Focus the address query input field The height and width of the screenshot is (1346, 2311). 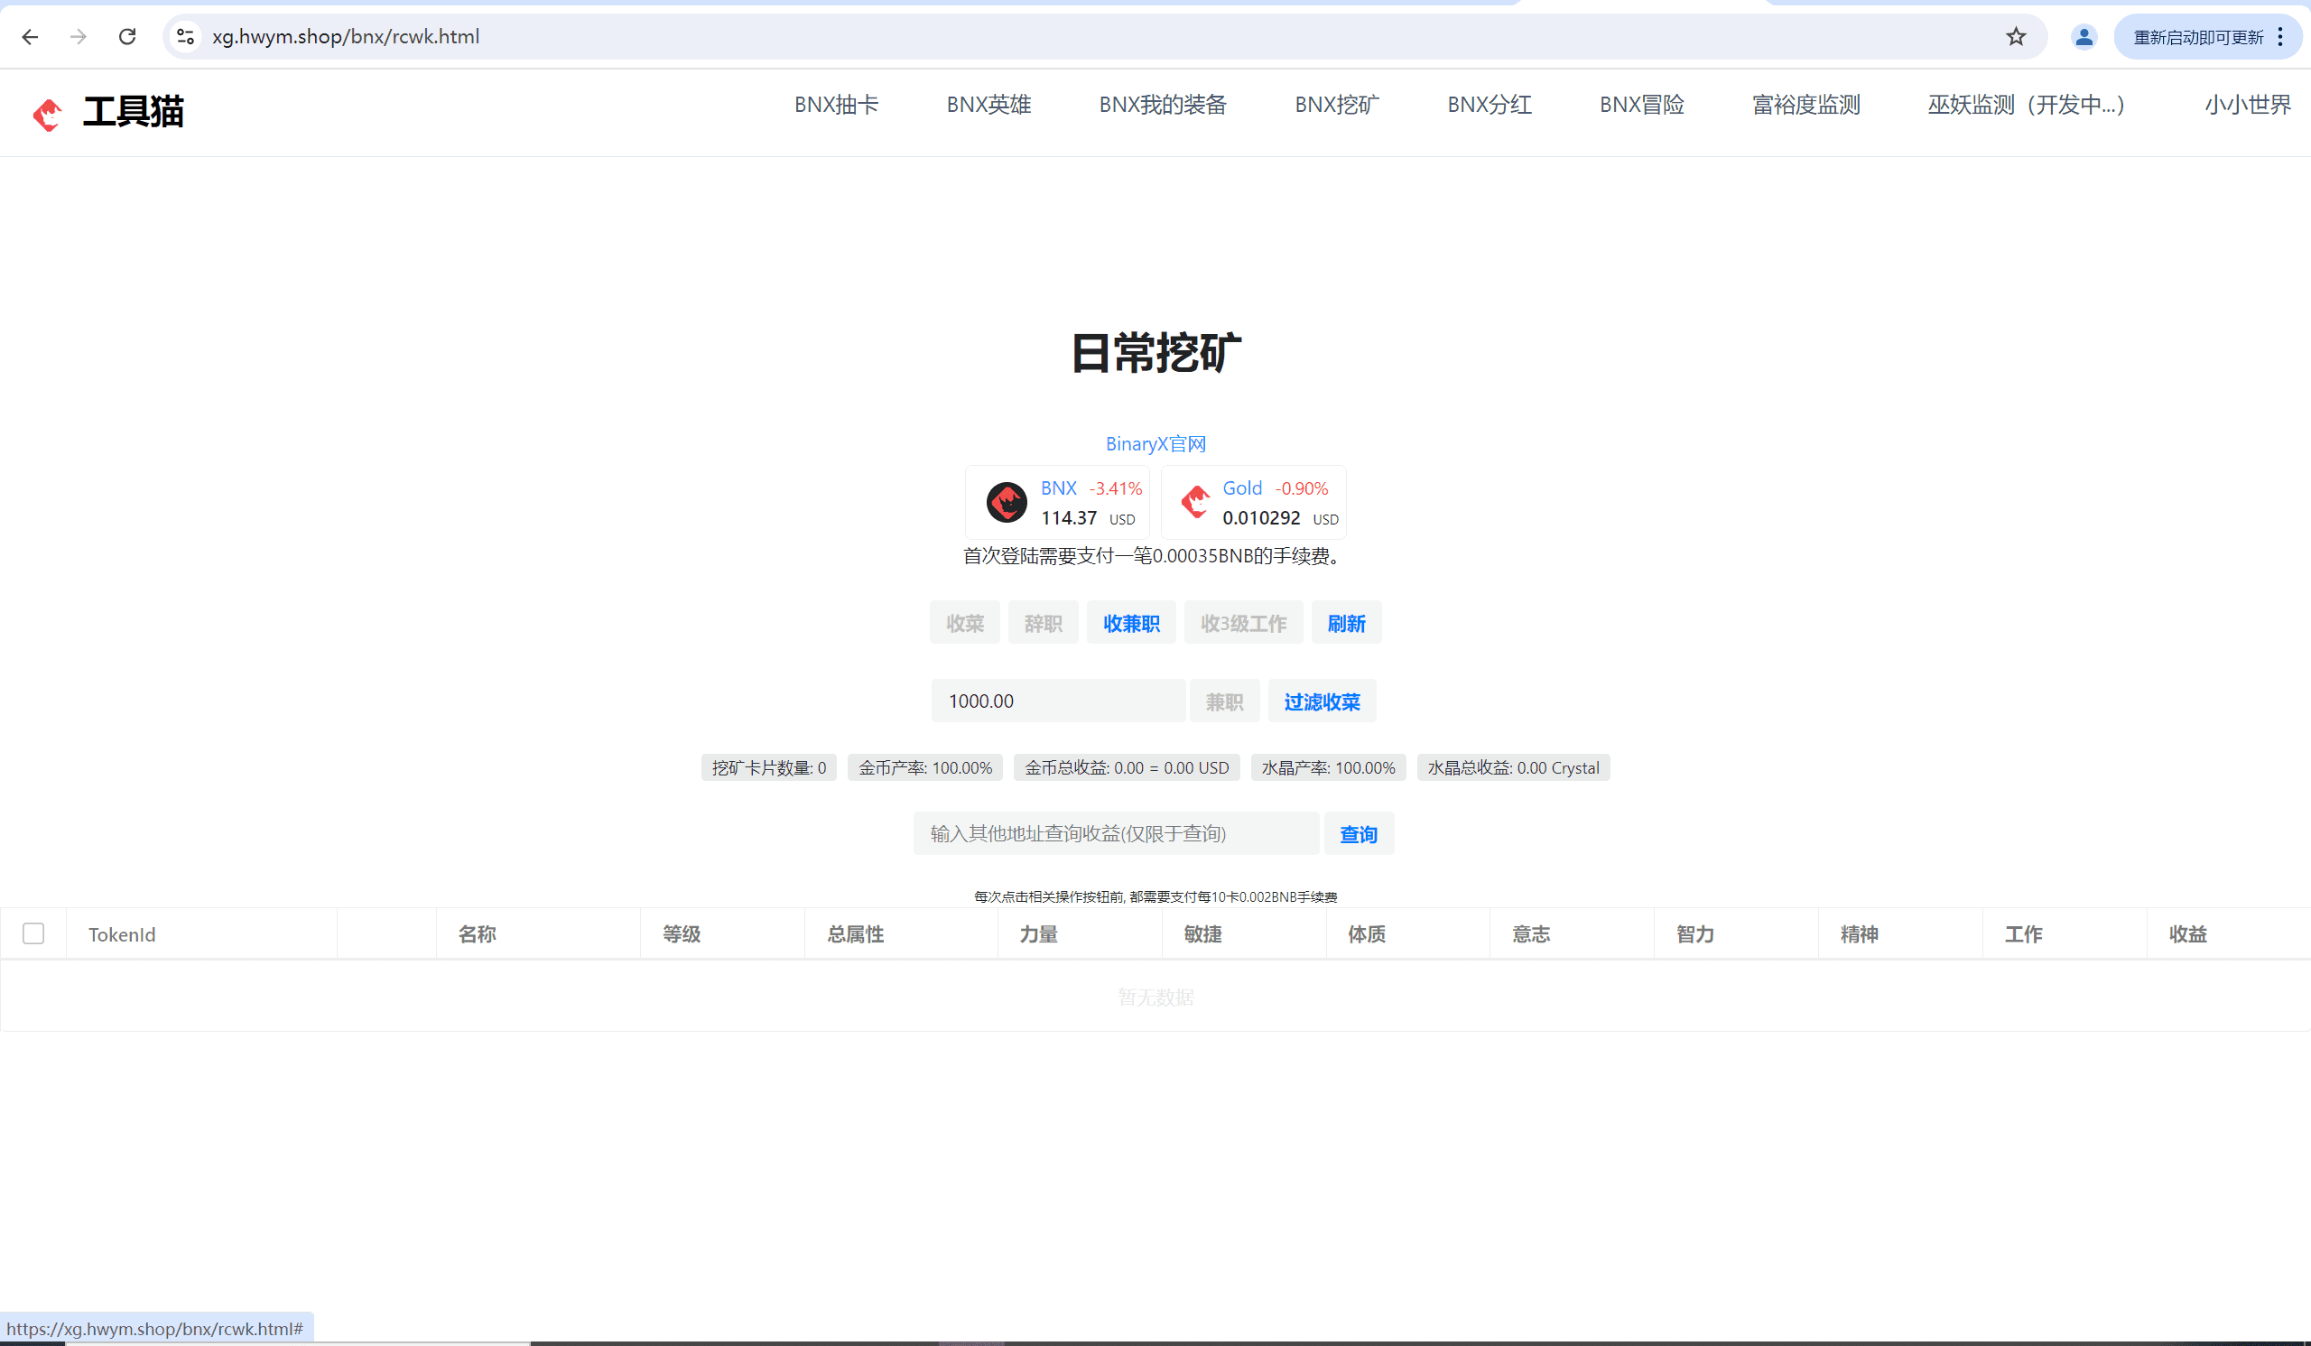(1115, 833)
